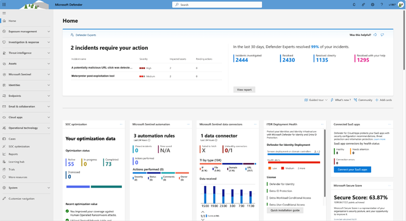Screen dimensions: 406x221
Task: Click the thumbs up helpful icon
Action: pyautogui.click(x=375, y=35)
